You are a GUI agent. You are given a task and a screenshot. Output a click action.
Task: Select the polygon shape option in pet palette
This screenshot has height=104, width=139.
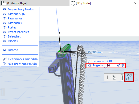114,77
